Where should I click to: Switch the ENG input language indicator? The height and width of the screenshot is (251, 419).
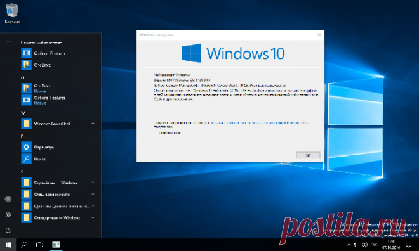pyautogui.click(x=375, y=245)
